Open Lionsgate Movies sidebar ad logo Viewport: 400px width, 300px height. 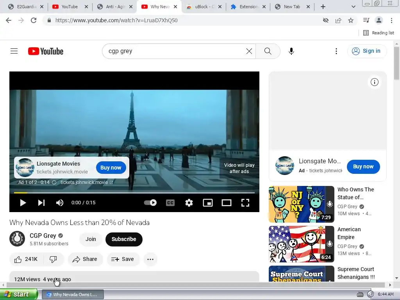click(x=285, y=166)
